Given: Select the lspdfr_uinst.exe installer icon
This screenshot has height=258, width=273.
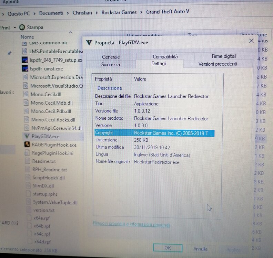Looking at the screenshot, I should click(x=25, y=68).
